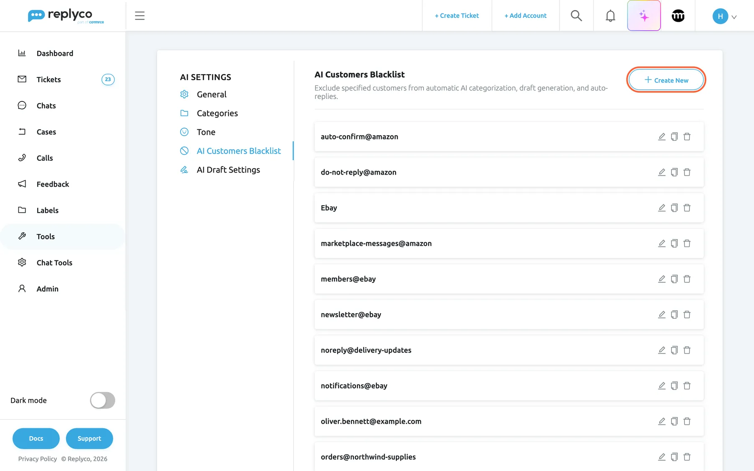The width and height of the screenshot is (754, 471).
Task: Click the round black logo icon in header
Action: [x=678, y=16]
